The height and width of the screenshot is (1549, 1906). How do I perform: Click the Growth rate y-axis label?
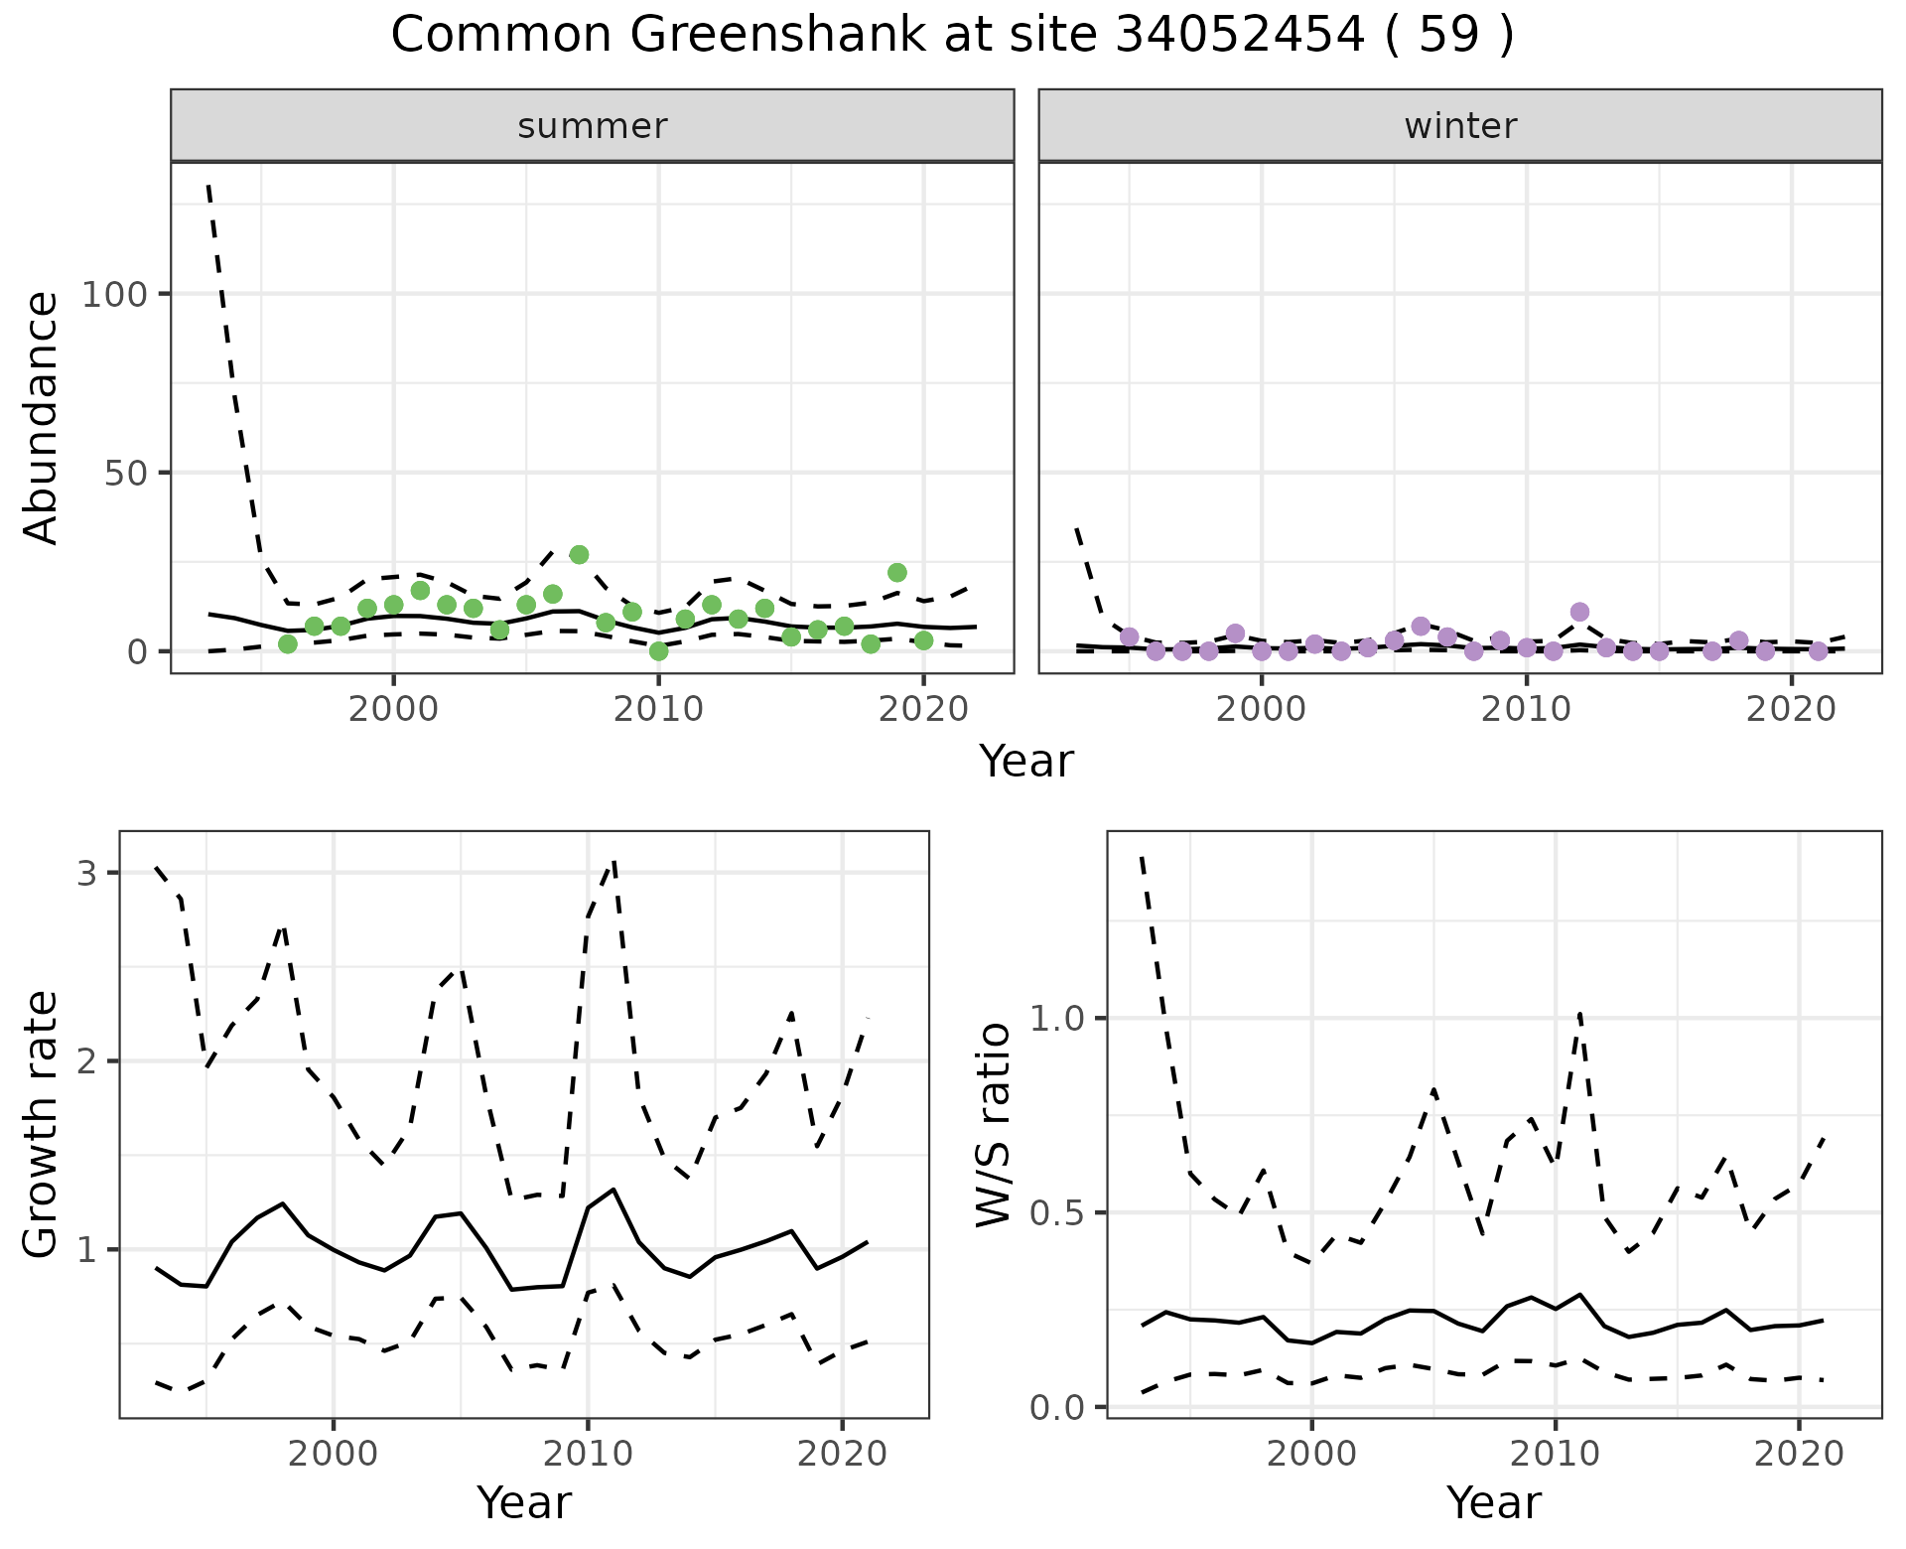tap(42, 1124)
